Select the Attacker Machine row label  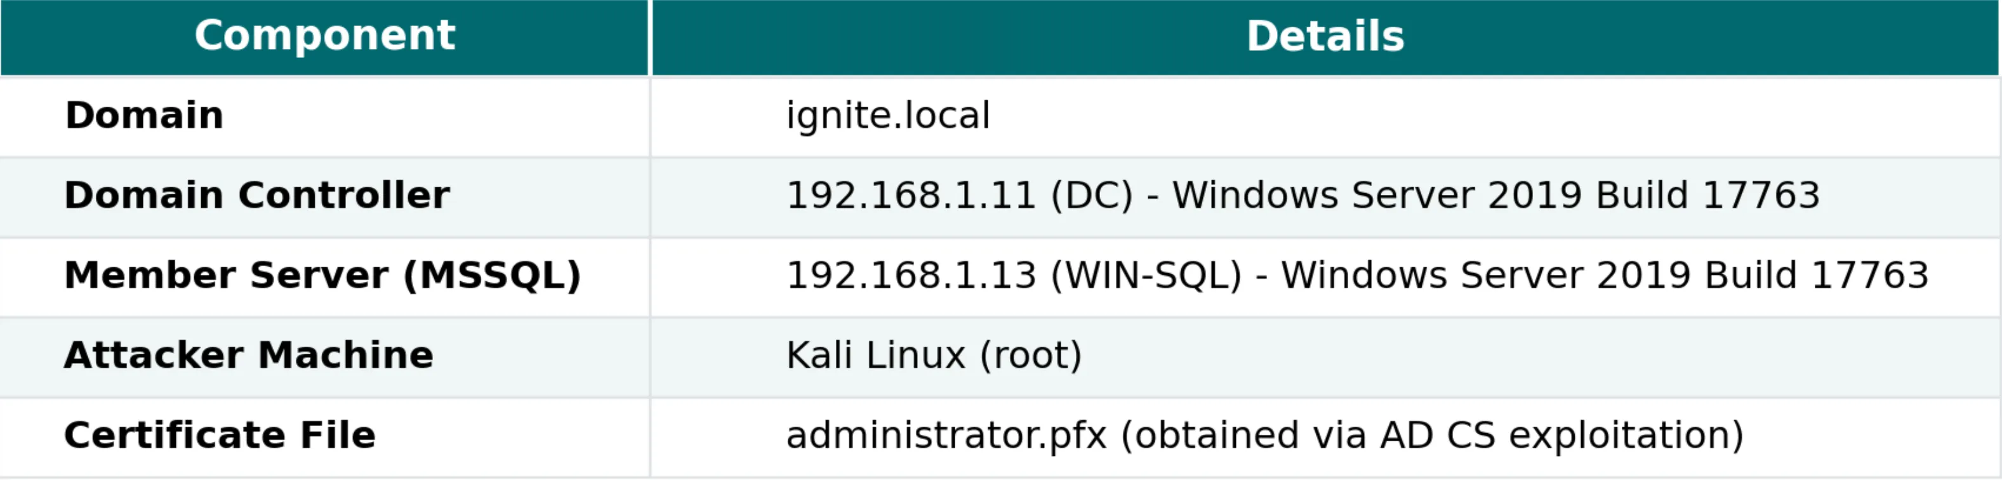pos(248,356)
